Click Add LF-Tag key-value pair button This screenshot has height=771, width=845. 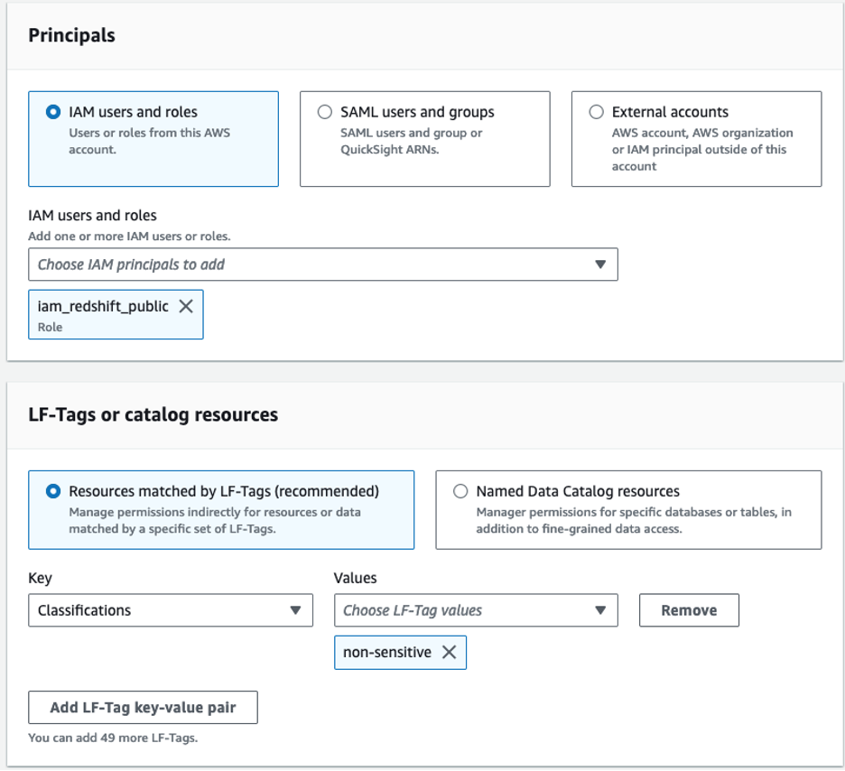pos(143,708)
